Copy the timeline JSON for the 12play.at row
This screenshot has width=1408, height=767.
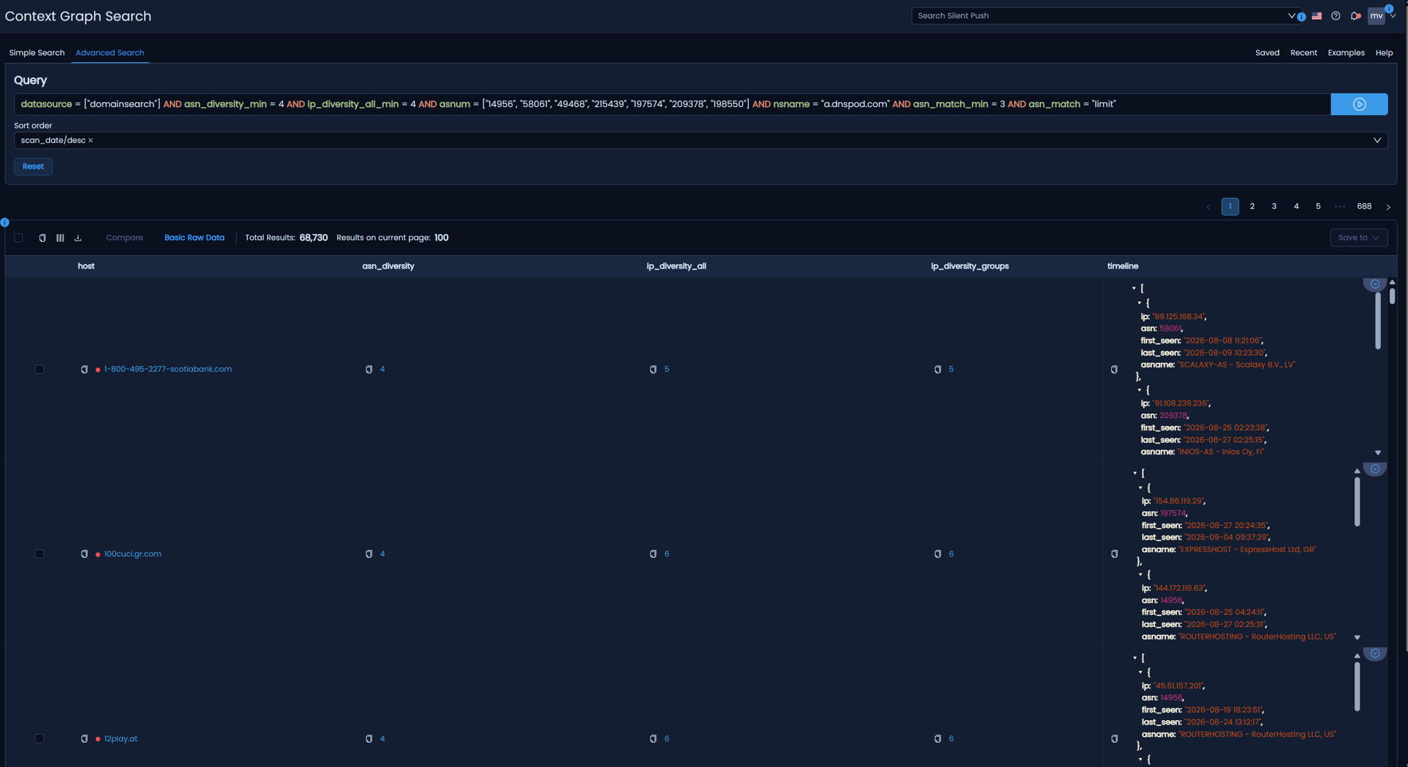pyautogui.click(x=1115, y=739)
